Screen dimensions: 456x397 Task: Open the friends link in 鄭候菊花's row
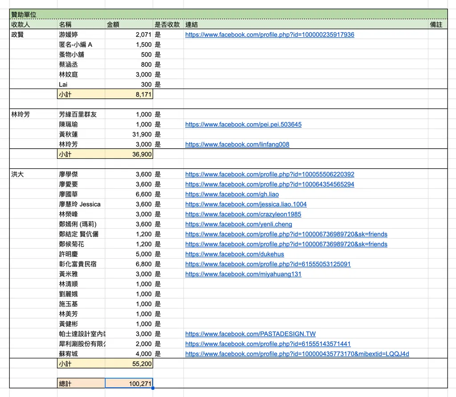point(286,244)
